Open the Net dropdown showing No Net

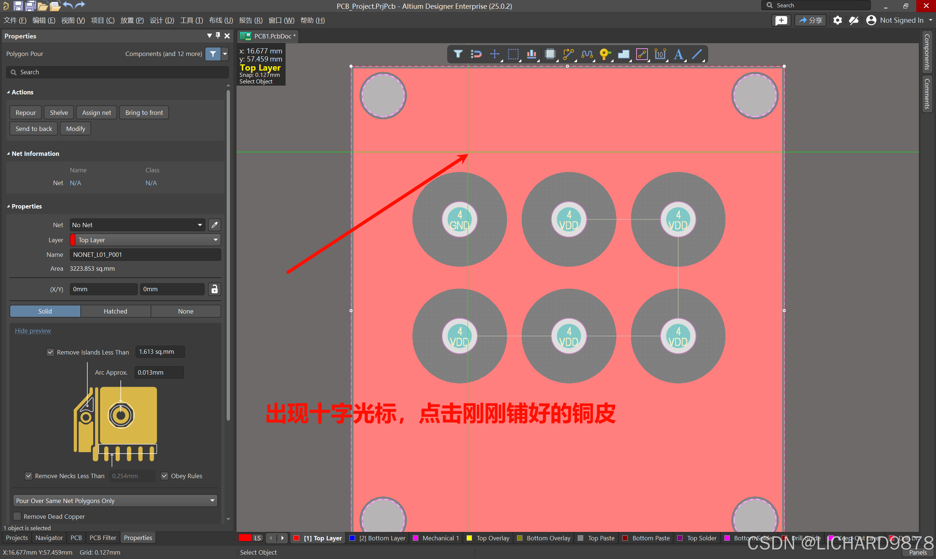(137, 225)
